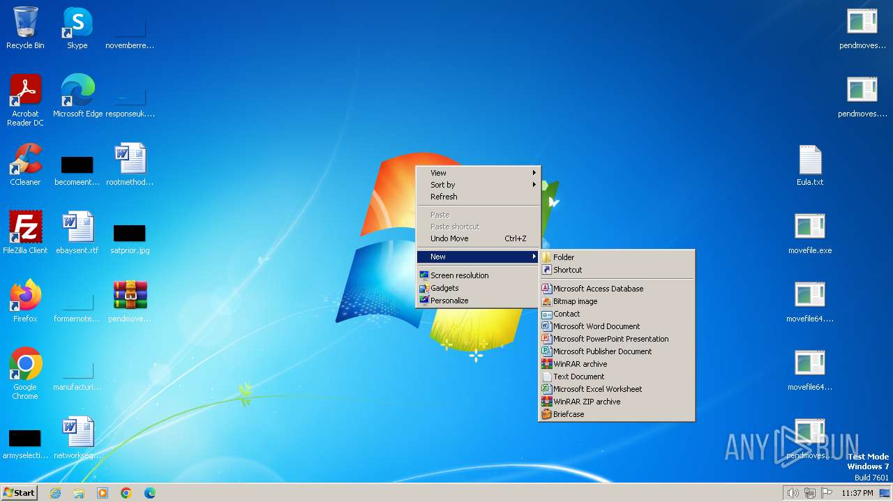Click the Start button
The height and width of the screenshot is (502, 893).
(20, 493)
